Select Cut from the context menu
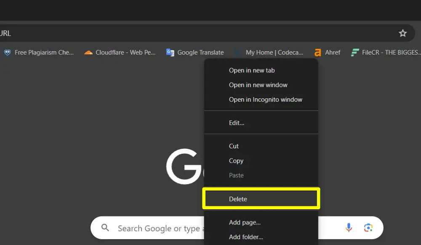The height and width of the screenshot is (245, 421). [x=234, y=146]
